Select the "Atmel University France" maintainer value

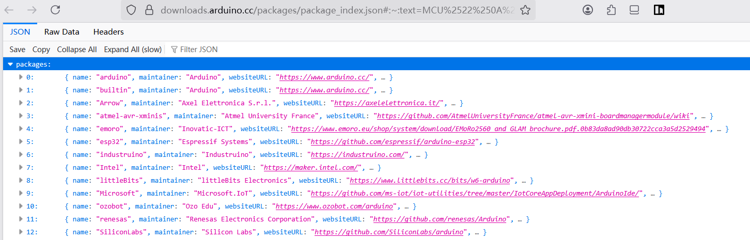coord(270,116)
